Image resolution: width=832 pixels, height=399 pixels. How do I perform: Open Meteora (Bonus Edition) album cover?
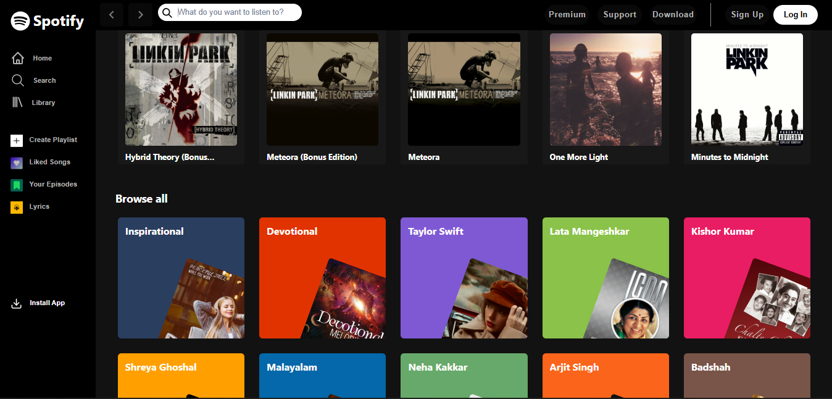322,90
